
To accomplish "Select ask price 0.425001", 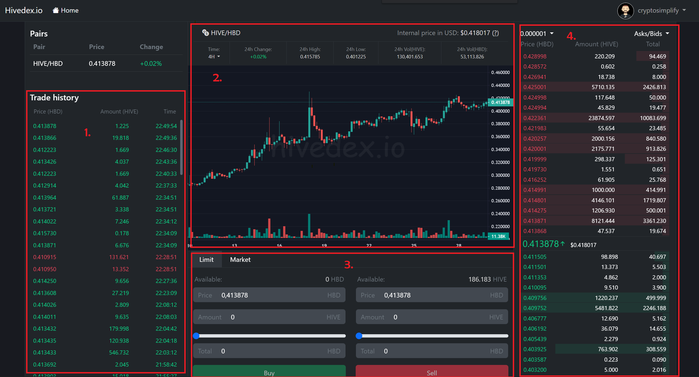I will click(x=535, y=87).
